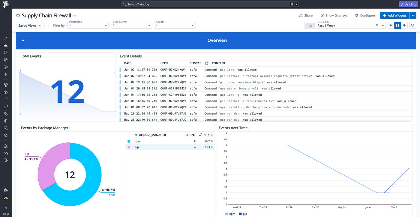
Task: Click the sort arrow icon beside SHARE
Action: click(201, 135)
